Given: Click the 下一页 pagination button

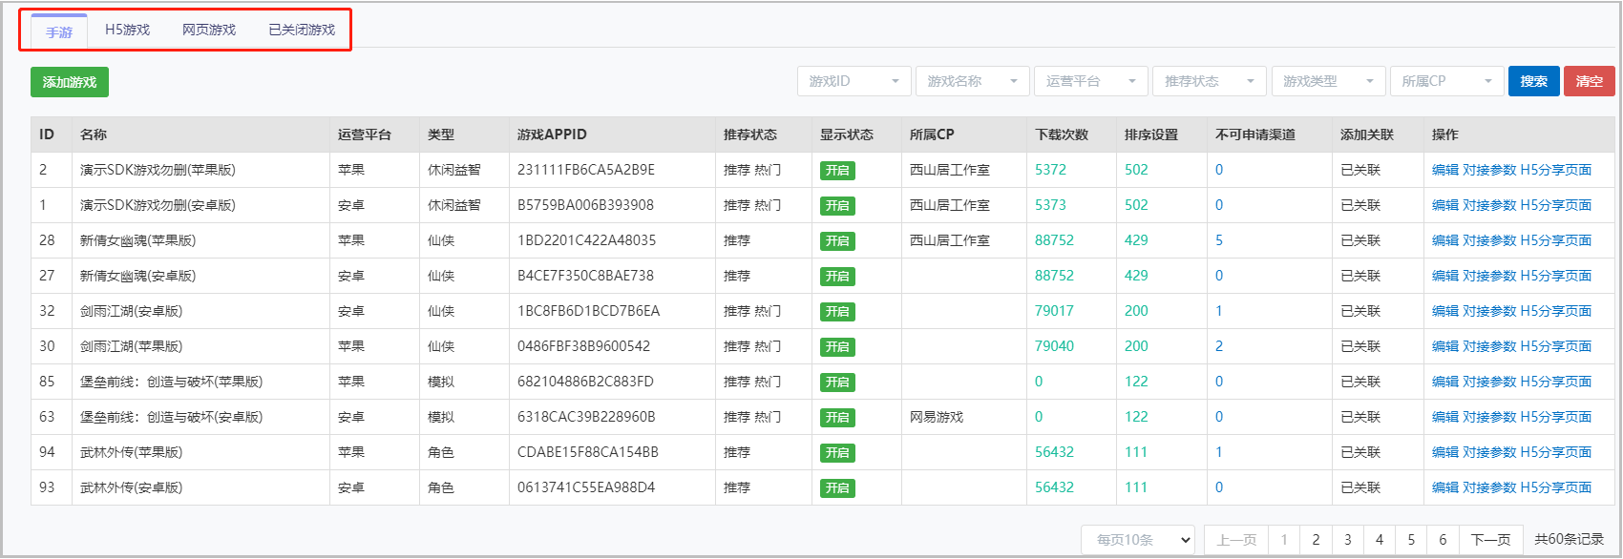Looking at the screenshot, I should coord(1490,540).
